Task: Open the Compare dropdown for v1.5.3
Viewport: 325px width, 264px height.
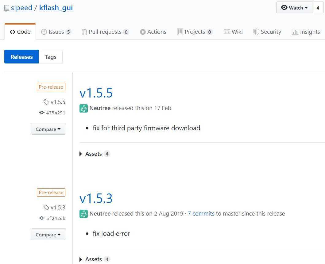Action: pyautogui.click(x=48, y=234)
